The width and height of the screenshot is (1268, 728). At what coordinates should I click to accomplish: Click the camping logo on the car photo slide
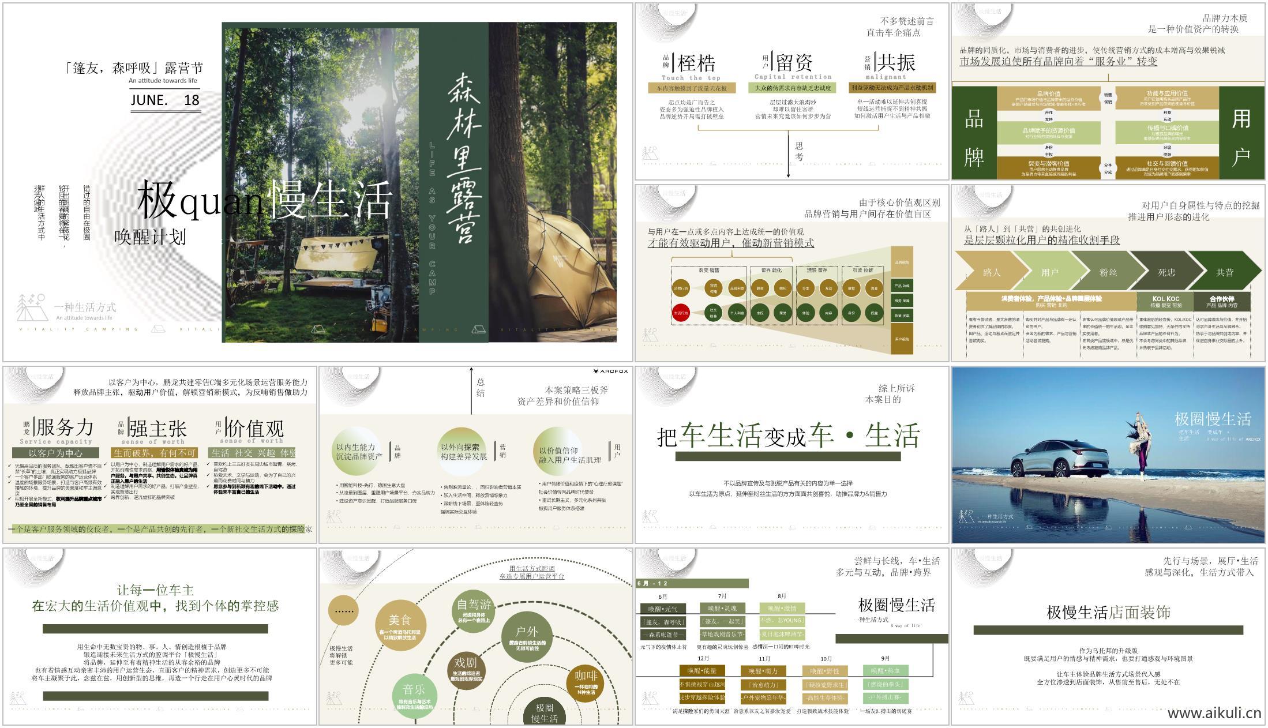coord(966,517)
